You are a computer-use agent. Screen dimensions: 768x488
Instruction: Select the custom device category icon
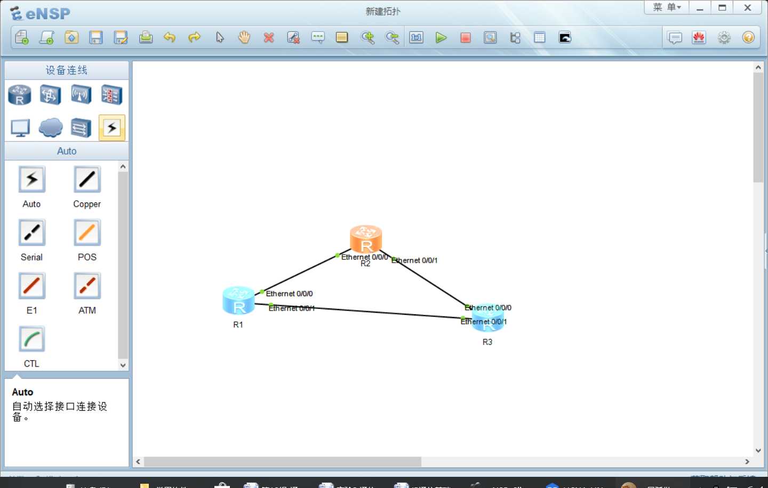click(81, 128)
